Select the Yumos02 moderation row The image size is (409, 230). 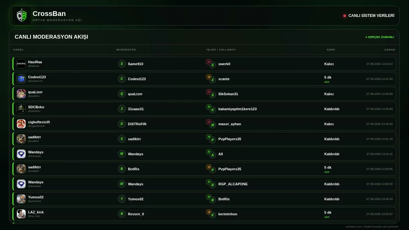204,199
